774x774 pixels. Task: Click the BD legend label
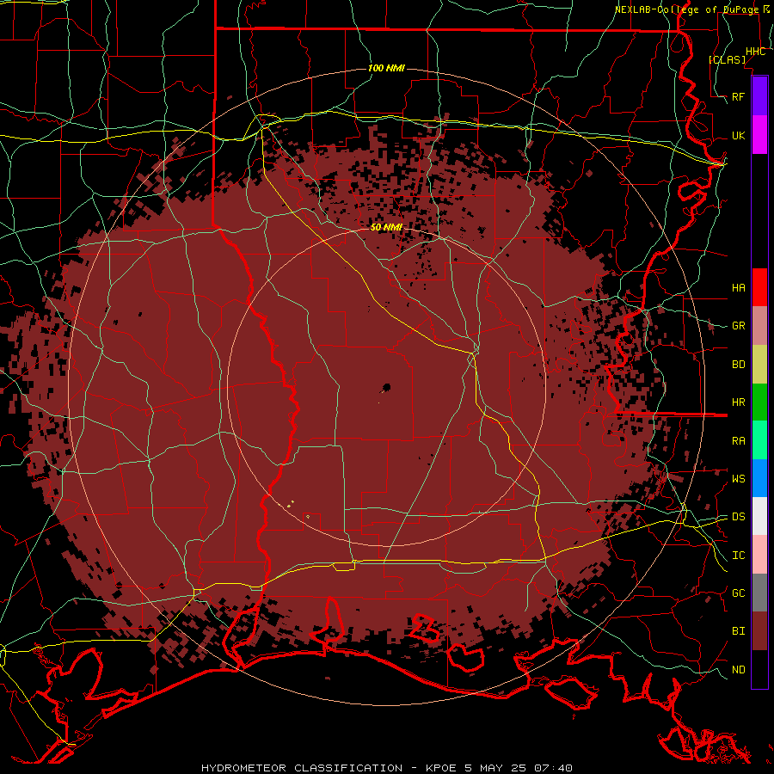coord(738,365)
